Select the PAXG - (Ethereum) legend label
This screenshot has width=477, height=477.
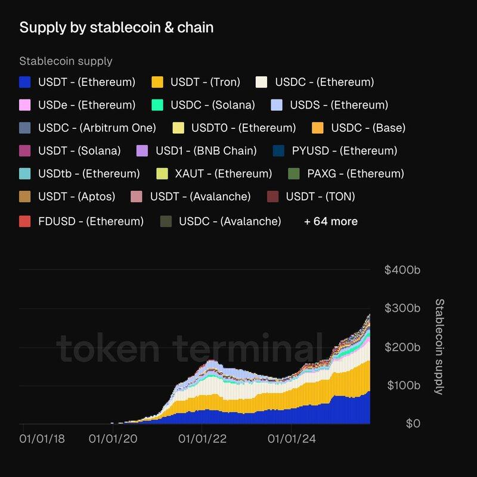coord(355,174)
